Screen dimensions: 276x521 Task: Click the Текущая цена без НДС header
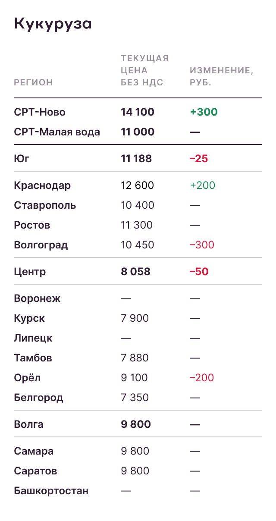point(144,70)
